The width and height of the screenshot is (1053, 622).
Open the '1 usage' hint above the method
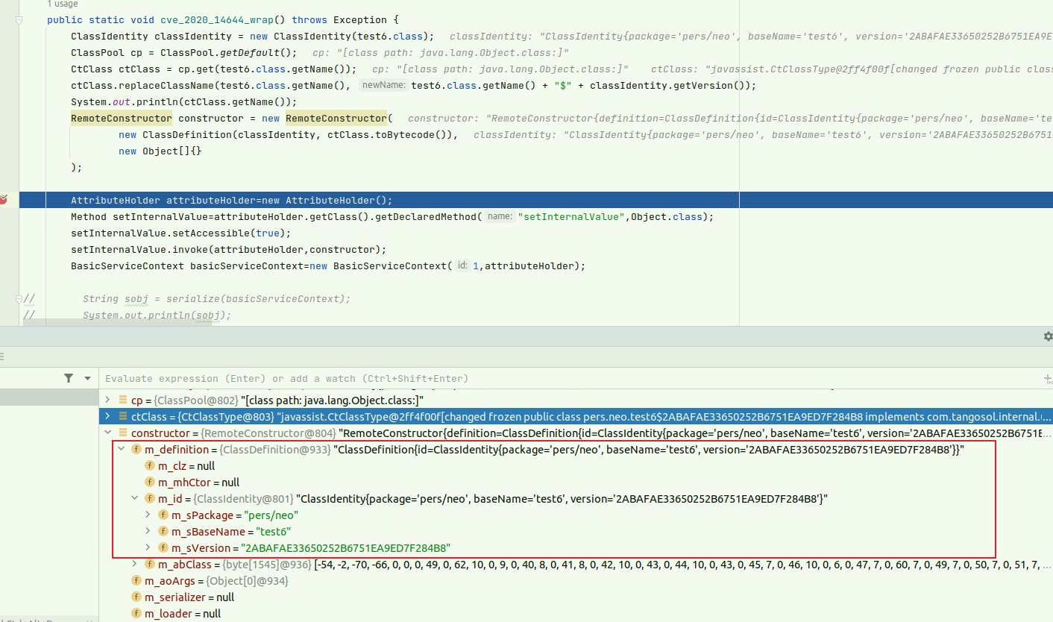coord(62,4)
